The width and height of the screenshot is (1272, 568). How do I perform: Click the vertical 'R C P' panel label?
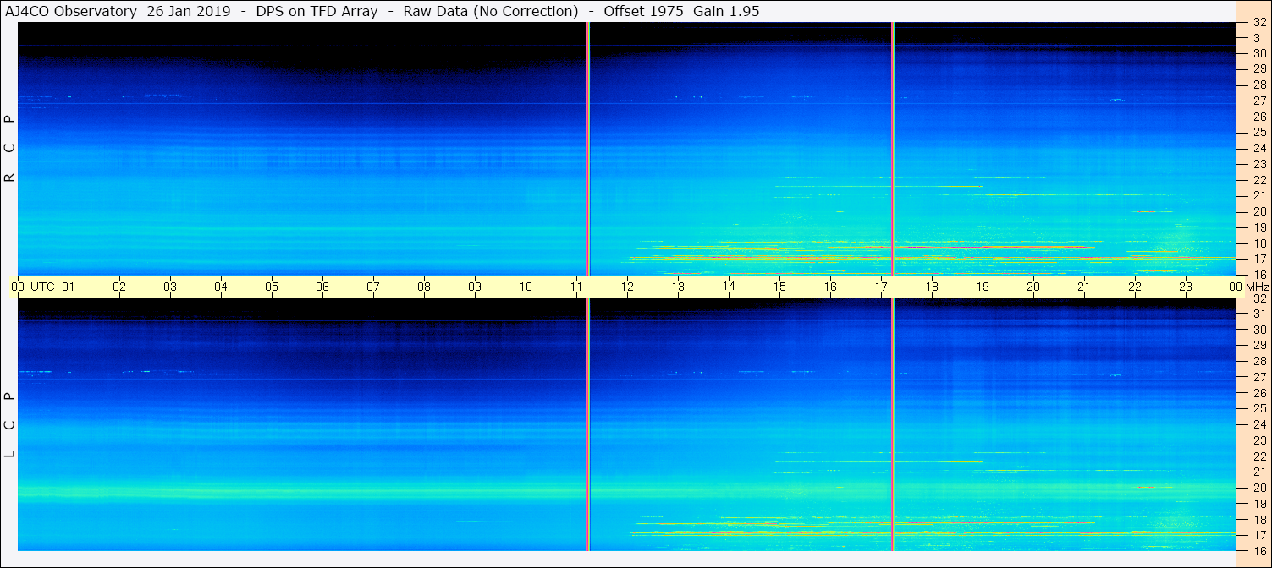point(10,149)
